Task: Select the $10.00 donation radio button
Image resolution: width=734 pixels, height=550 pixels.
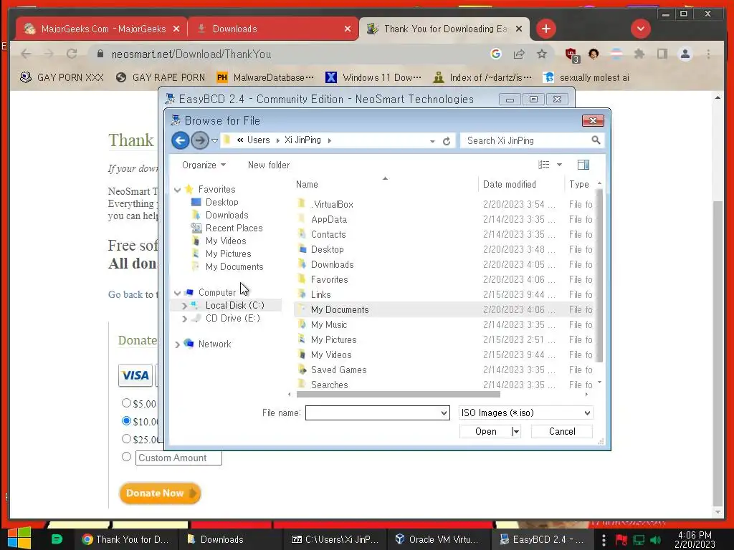Action: click(126, 420)
